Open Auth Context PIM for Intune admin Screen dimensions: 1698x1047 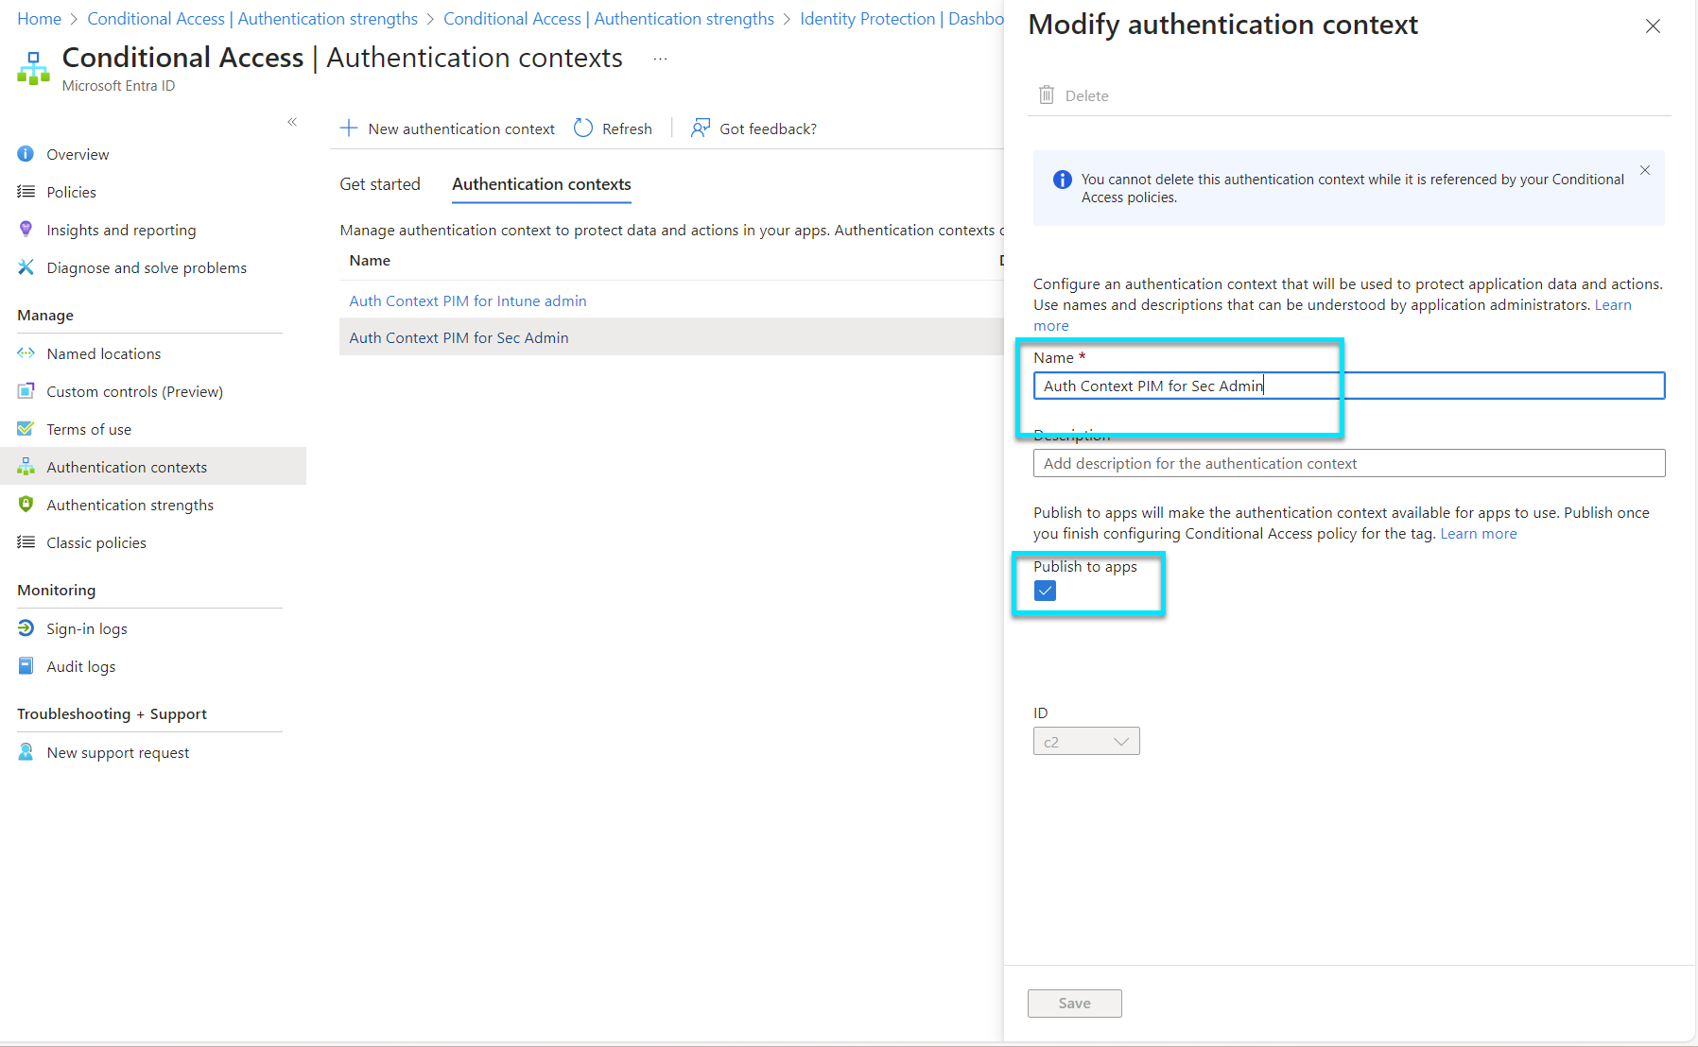[x=468, y=300]
